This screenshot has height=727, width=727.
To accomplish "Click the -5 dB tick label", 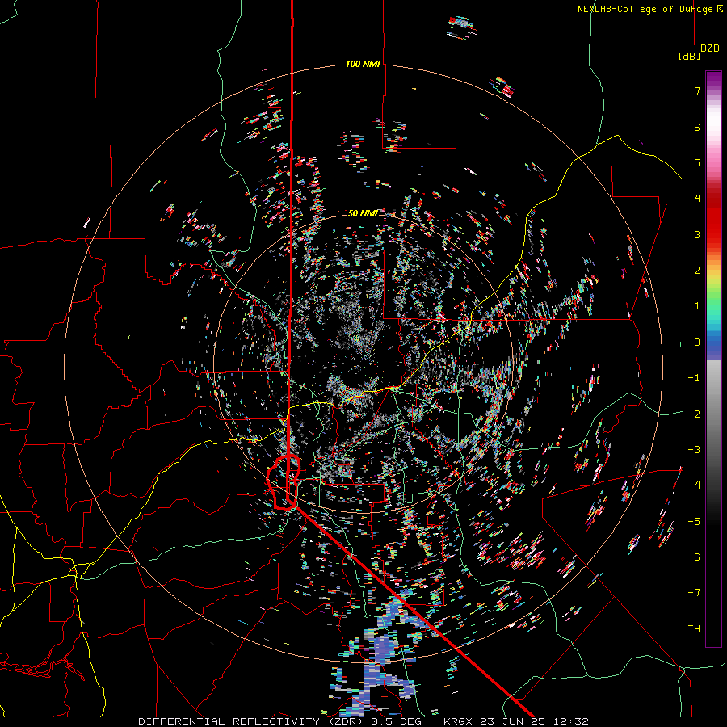I will [694, 521].
